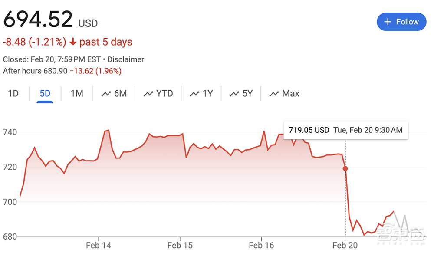This screenshot has width=434, height=253.
Task: Click the plus icon on Follow button
Action: click(388, 22)
